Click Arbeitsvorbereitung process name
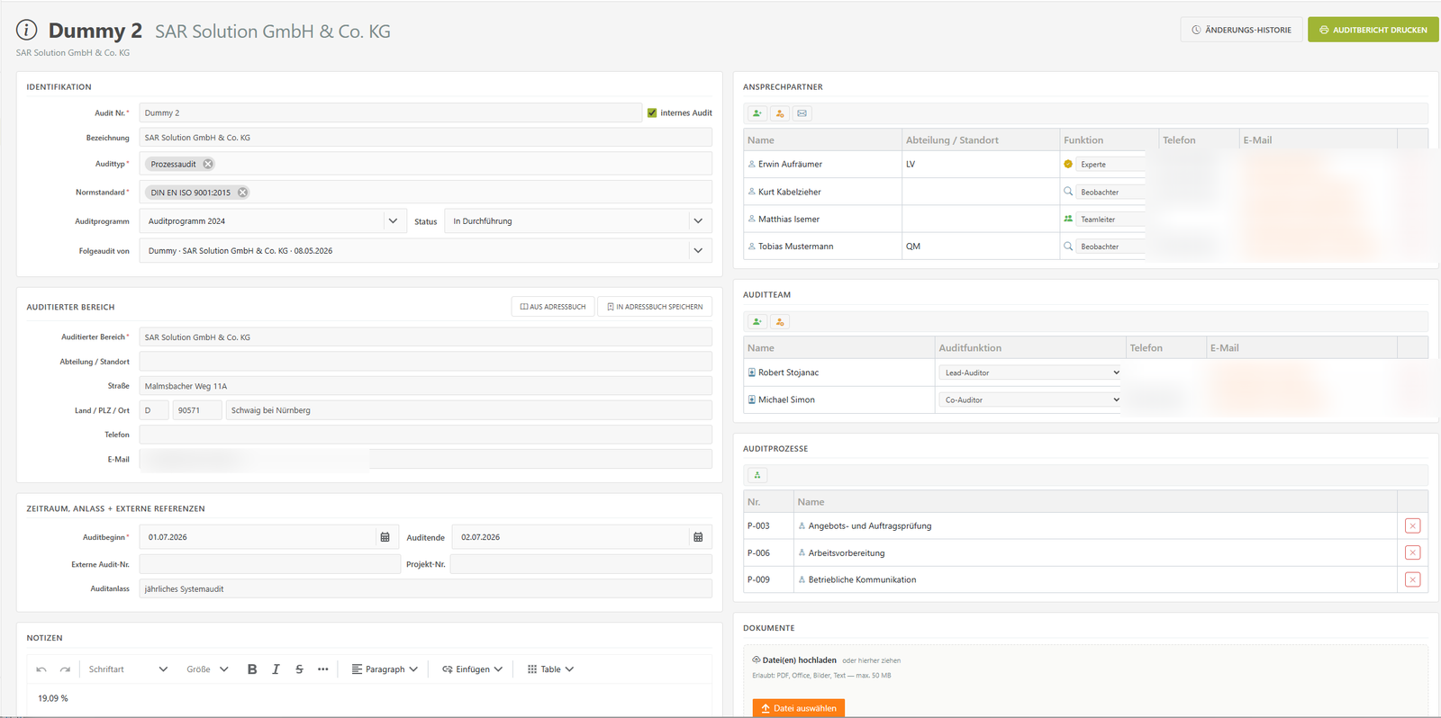1441x718 pixels. point(847,552)
